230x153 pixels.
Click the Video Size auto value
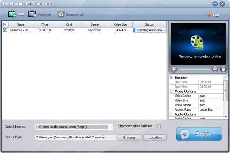(x=202, y=101)
